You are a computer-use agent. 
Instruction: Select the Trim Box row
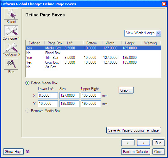point(93,58)
